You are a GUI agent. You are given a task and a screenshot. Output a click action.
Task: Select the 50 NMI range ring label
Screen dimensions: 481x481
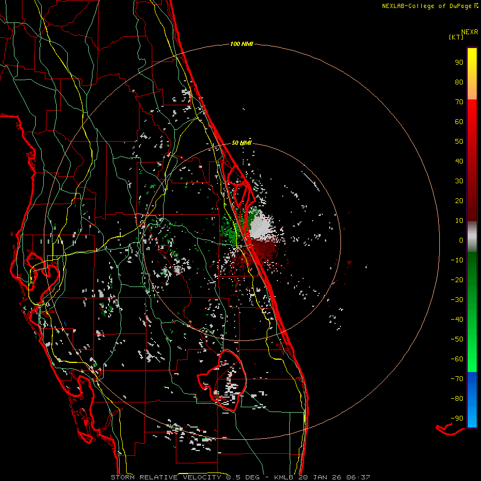click(x=242, y=143)
